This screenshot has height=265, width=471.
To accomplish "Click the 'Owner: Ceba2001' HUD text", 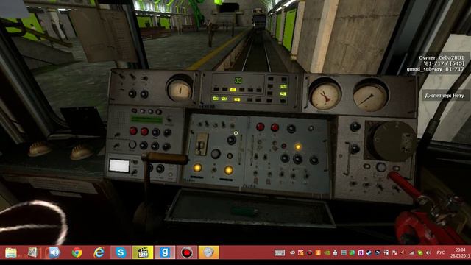I will click(x=442, y=57).
